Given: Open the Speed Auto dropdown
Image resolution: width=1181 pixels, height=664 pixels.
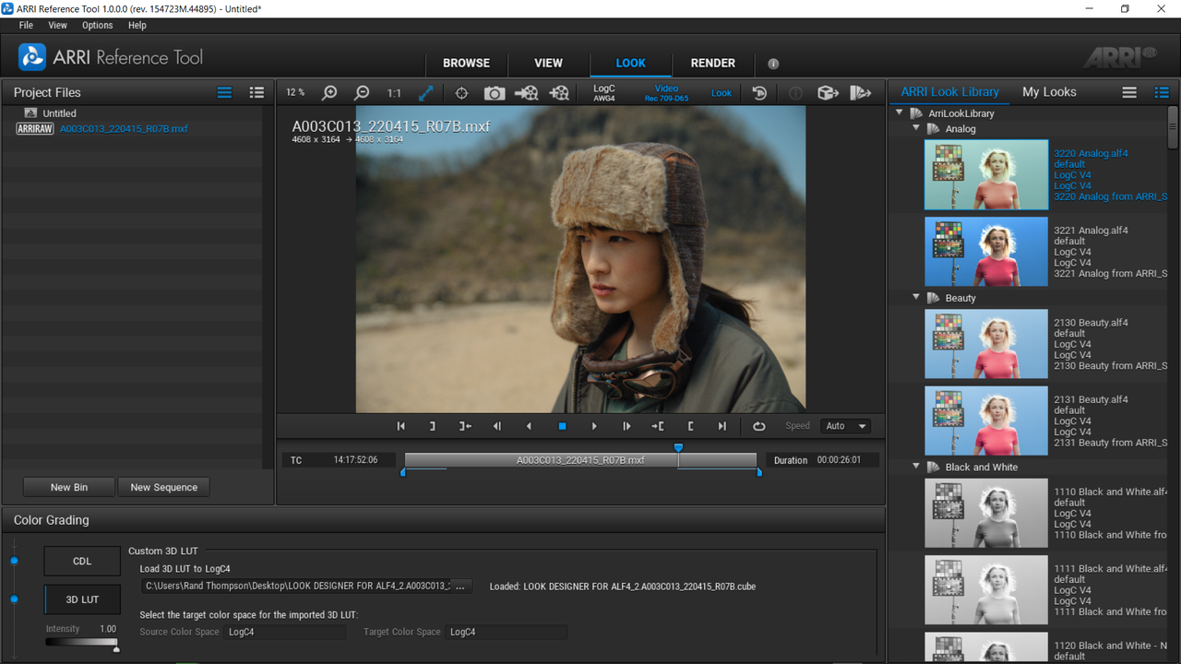Looking at the screenshot, I should 846,426.
